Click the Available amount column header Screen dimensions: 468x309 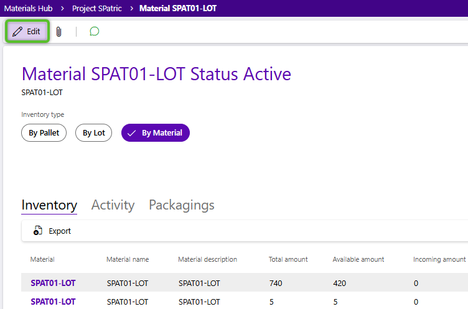coord(358,259)
